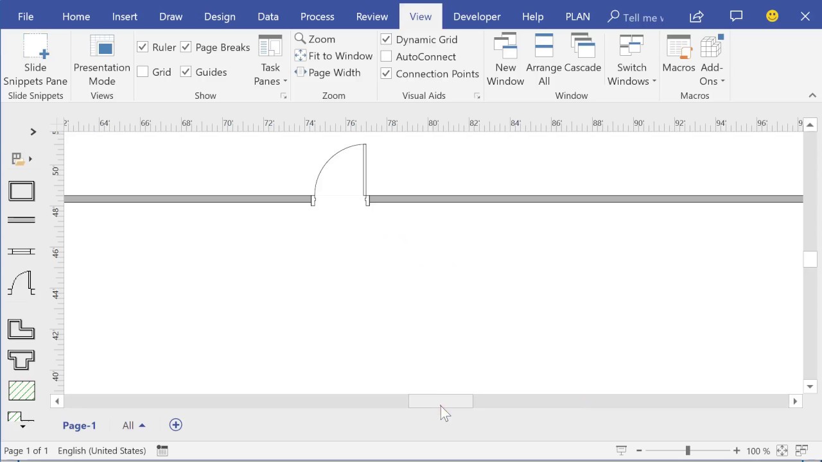The height and width of the screenshot is (462, 822).
Task: Click the zoom in plus button
Action: click(x=737, y=450)
